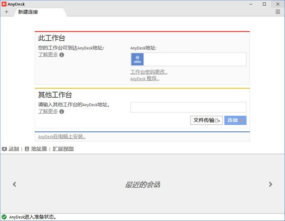Click info icon under 此工作台 section
Screen dimensions: 285x221
(62, 55)
